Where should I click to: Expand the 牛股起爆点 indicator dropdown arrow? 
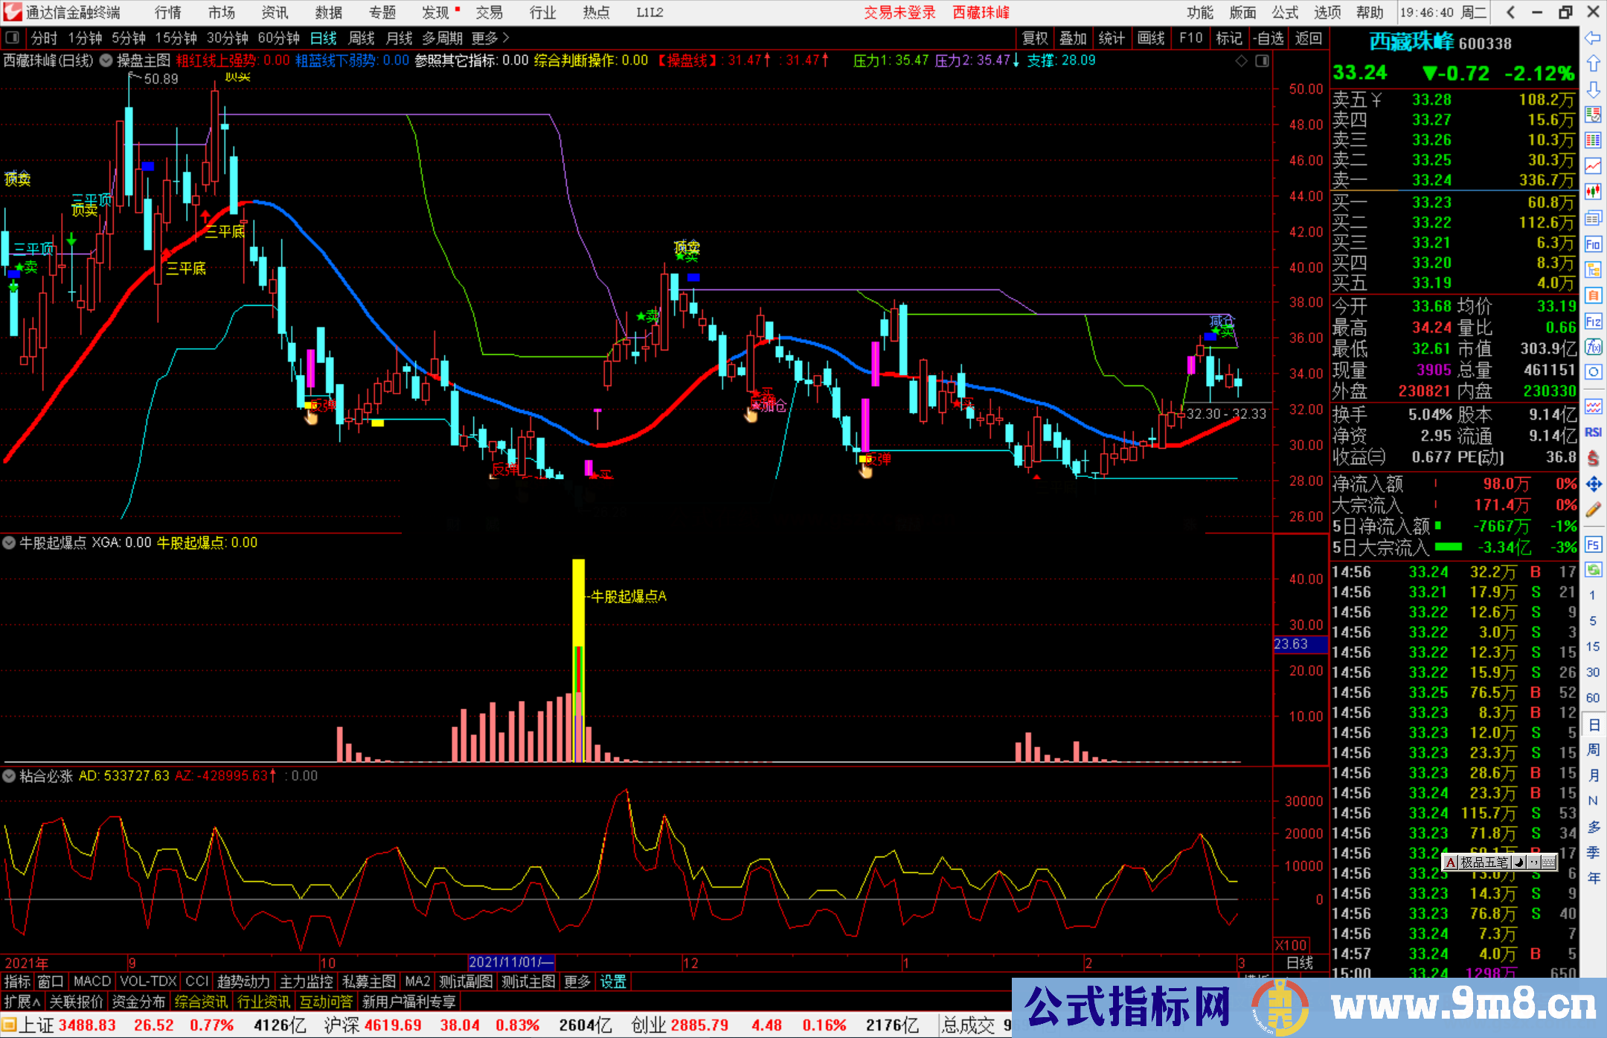pos(9,543)
